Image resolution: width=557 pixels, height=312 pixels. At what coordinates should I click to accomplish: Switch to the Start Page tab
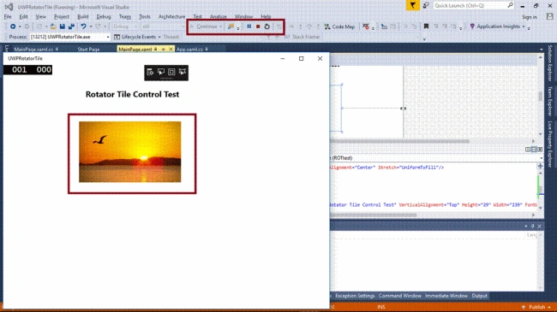[88, 50]
